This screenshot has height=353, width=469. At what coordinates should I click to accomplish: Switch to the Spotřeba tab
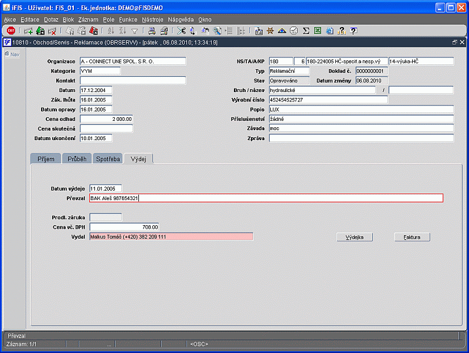(x=108, y=159)
